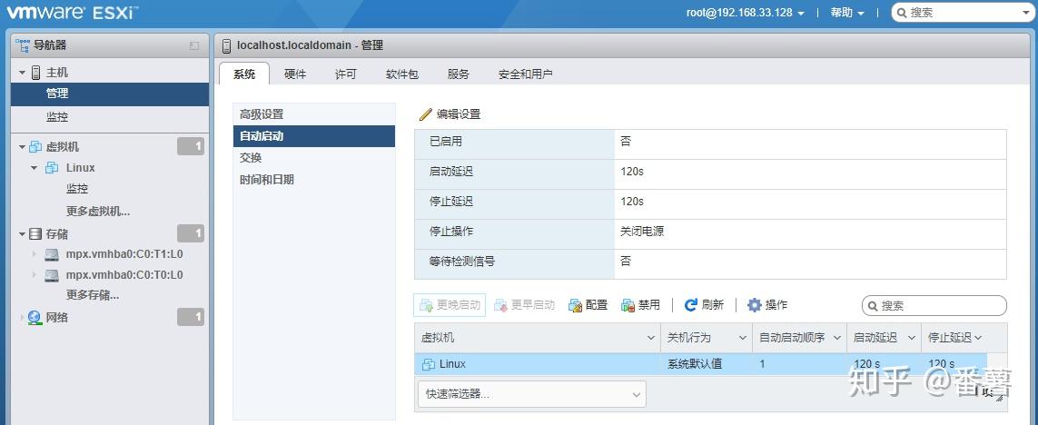This screenshot has height=425, width=1038.
Task: Select 管理 under 主机 in navigator
Action: pyautogui.click(x=110, y=94)
